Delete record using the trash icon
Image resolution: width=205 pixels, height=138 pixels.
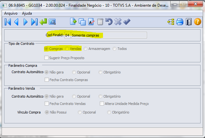tap(100, 22)
